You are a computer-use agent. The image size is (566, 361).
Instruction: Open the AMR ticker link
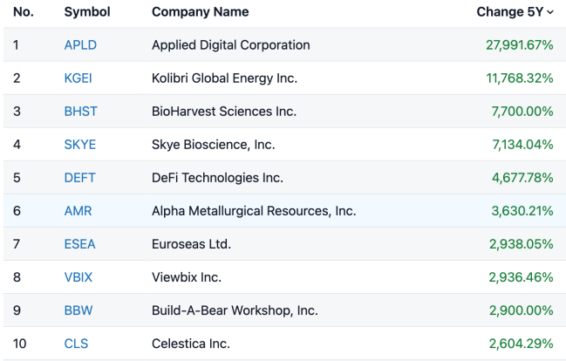pyautogui.click(x=78, y=211)
